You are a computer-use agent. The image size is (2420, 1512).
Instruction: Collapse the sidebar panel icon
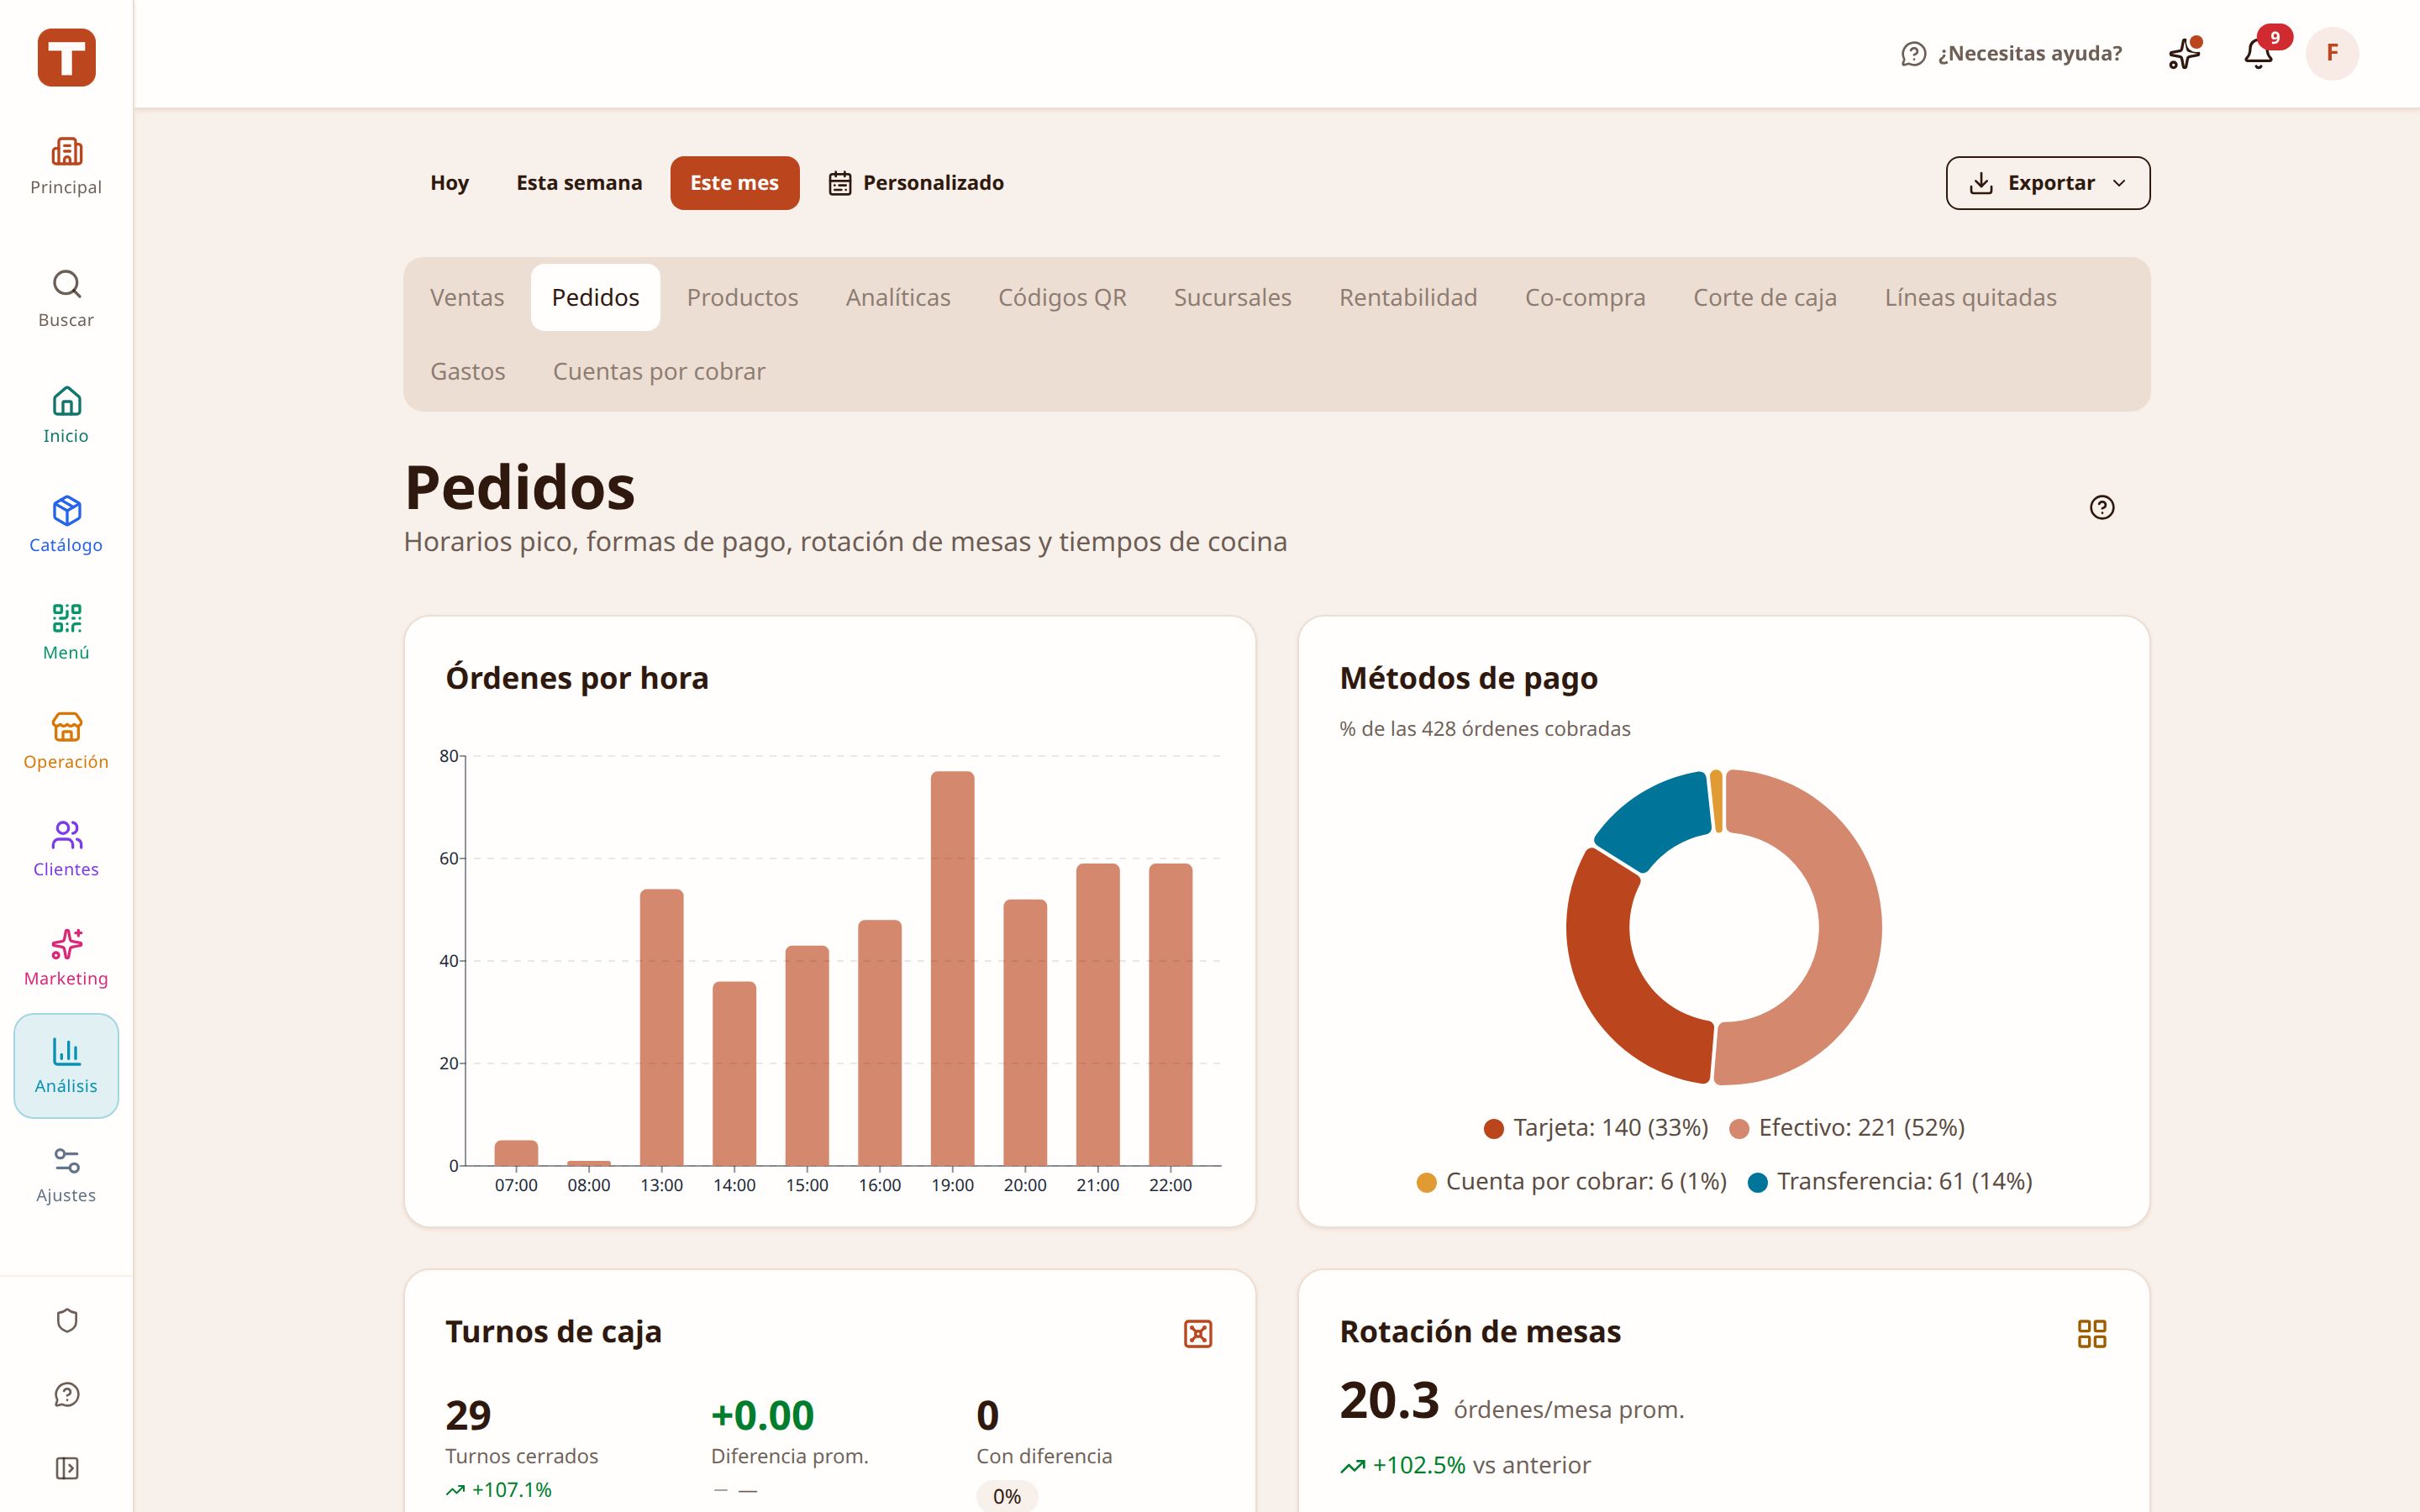[67, 1468]
